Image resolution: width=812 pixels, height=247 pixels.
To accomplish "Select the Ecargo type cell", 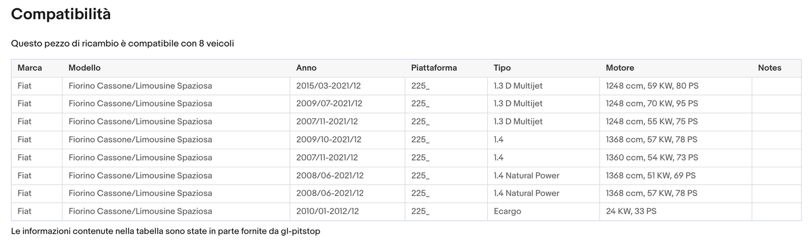I will tap(507, 212).
